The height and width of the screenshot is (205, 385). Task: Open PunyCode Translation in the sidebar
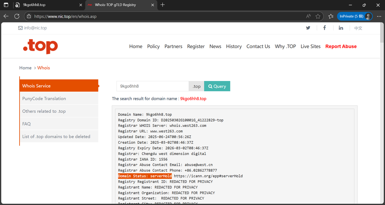click(x=59, y=99)
